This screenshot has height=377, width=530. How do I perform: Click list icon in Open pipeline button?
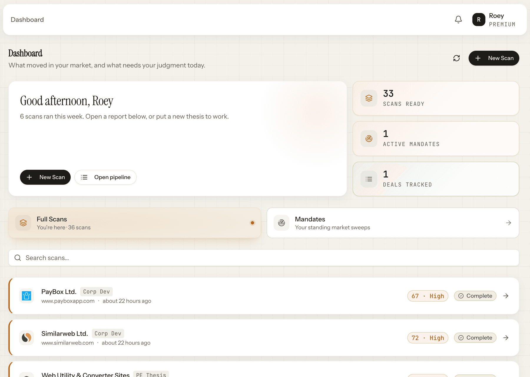coord(84,177)
